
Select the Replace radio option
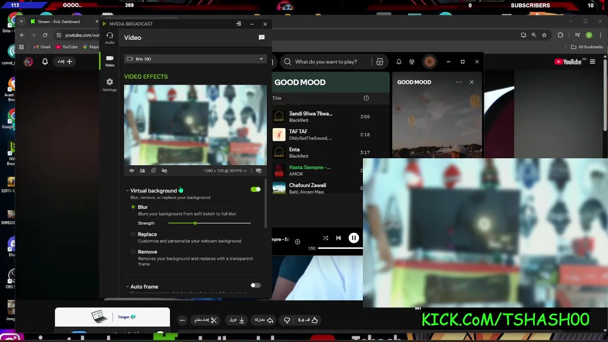tap(133, 234)
